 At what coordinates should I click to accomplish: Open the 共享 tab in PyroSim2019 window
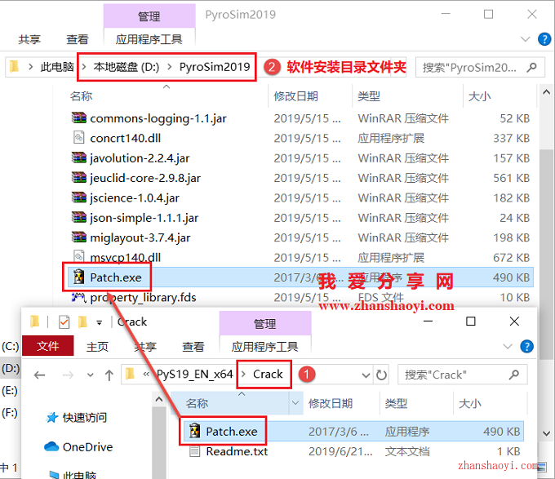tap(29, 39)
